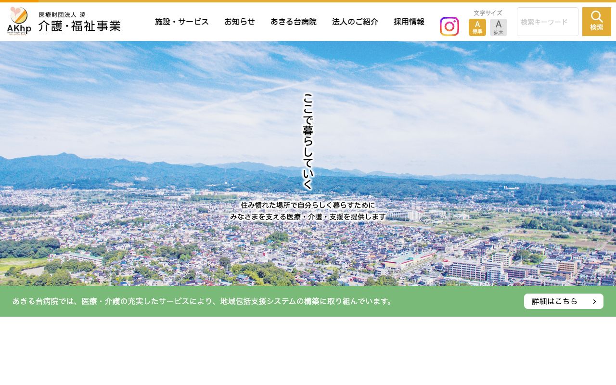Click the chevron arrow on 詳細はこちら button

594,301
